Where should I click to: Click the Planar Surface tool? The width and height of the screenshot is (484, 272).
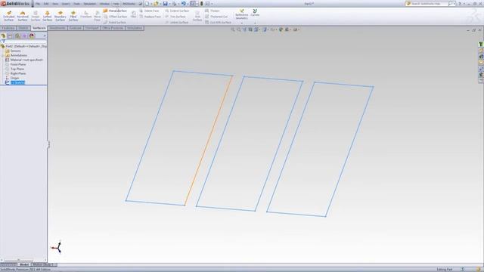click(x=115, y=11)
